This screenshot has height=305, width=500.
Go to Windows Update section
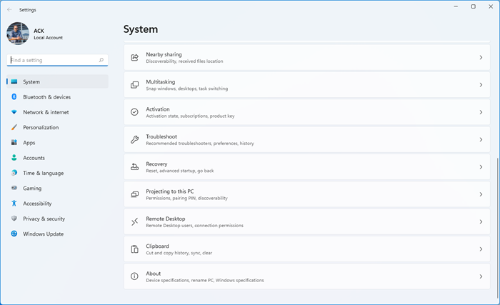(43, 234)
